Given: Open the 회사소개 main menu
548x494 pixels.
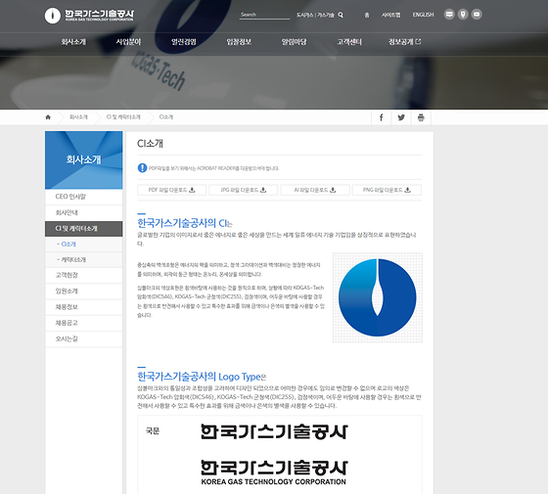Looking at the screenshot, I should click(x=73, y=42).
